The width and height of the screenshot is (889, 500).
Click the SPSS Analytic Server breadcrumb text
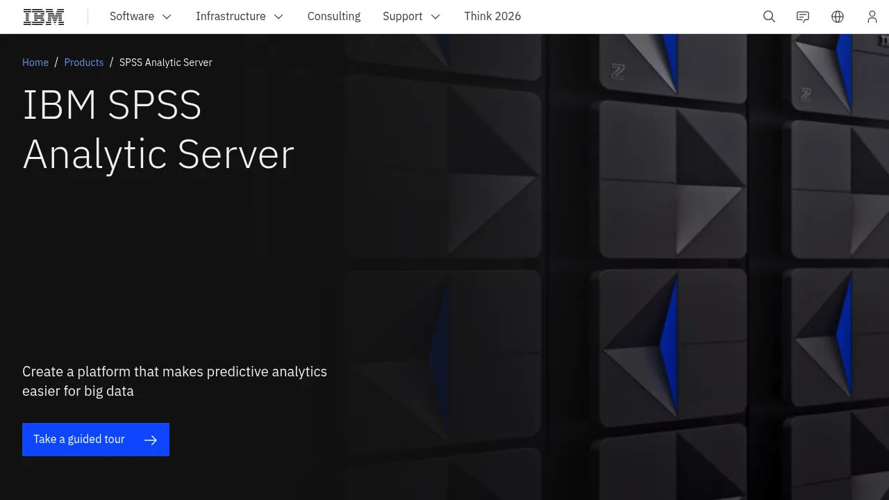166,62
